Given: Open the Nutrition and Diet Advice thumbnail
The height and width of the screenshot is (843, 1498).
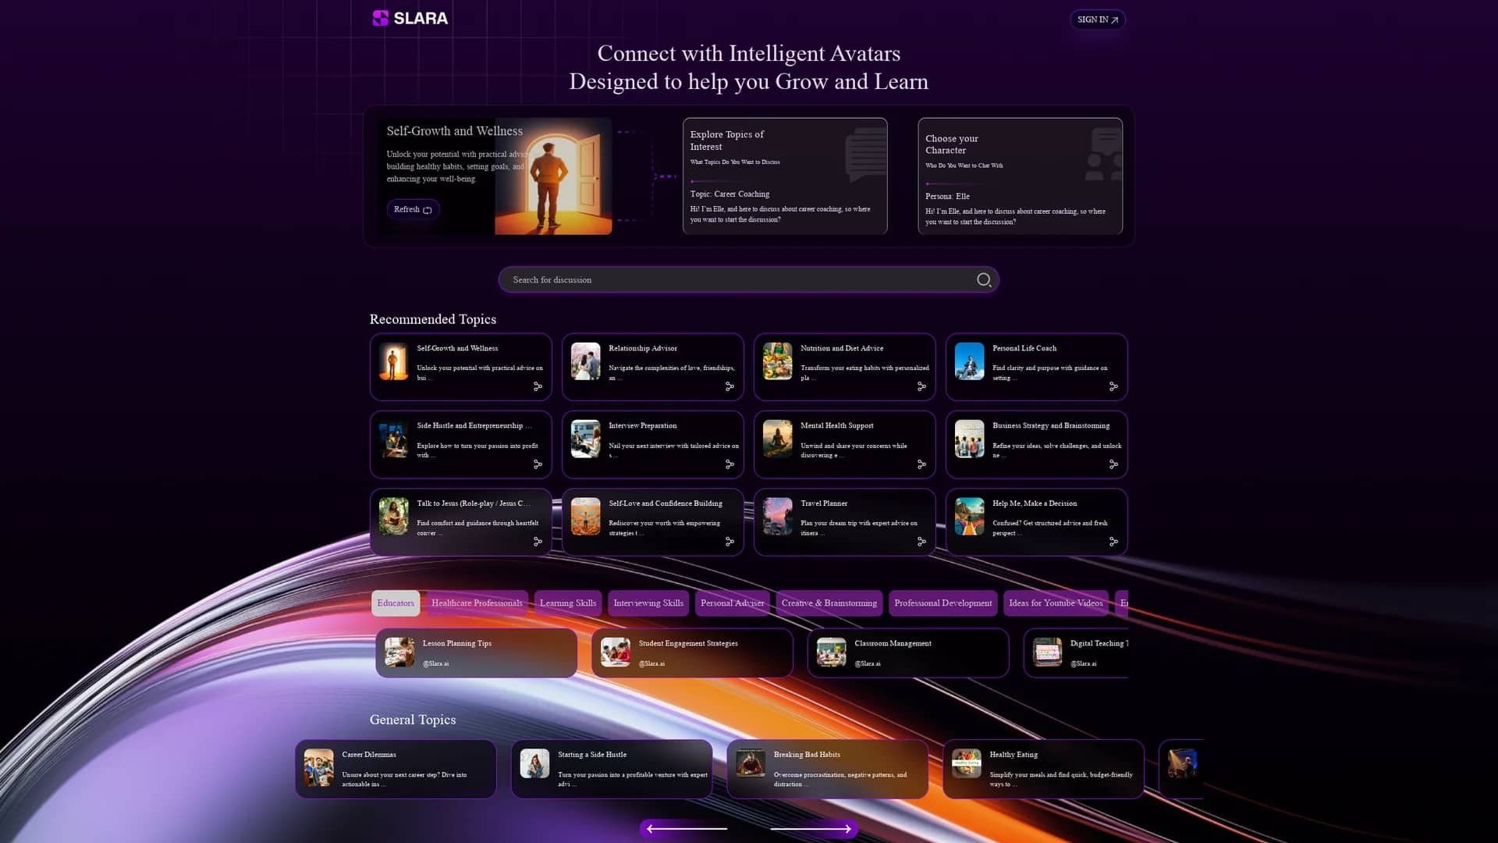Looking at the screenshot, I should [777, 361].
